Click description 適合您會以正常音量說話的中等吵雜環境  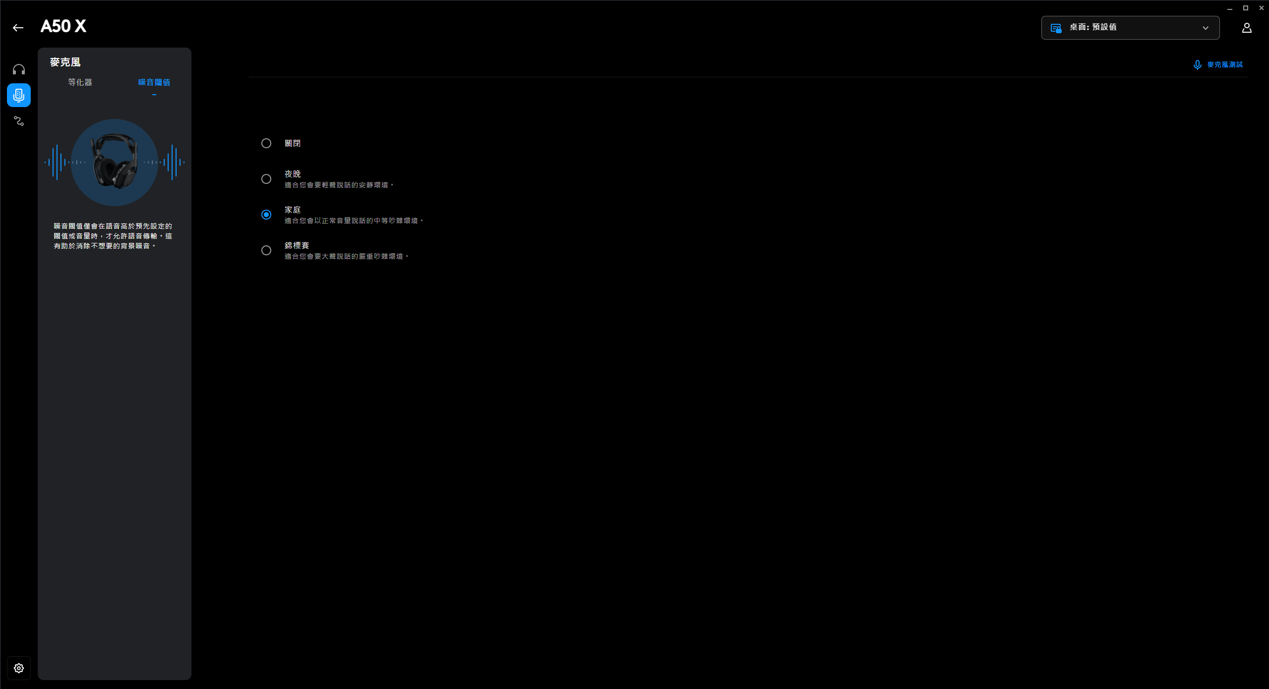(x=354, y=221)
